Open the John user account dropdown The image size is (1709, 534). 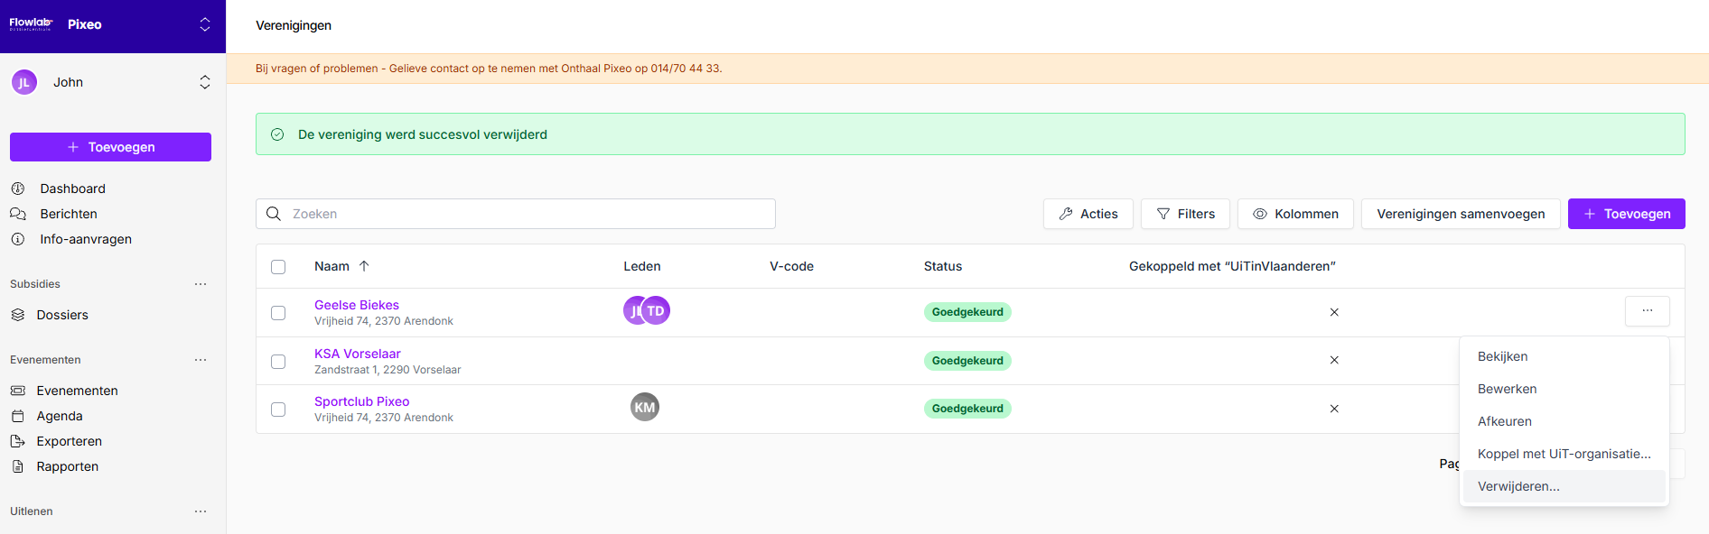pos(205,82)
